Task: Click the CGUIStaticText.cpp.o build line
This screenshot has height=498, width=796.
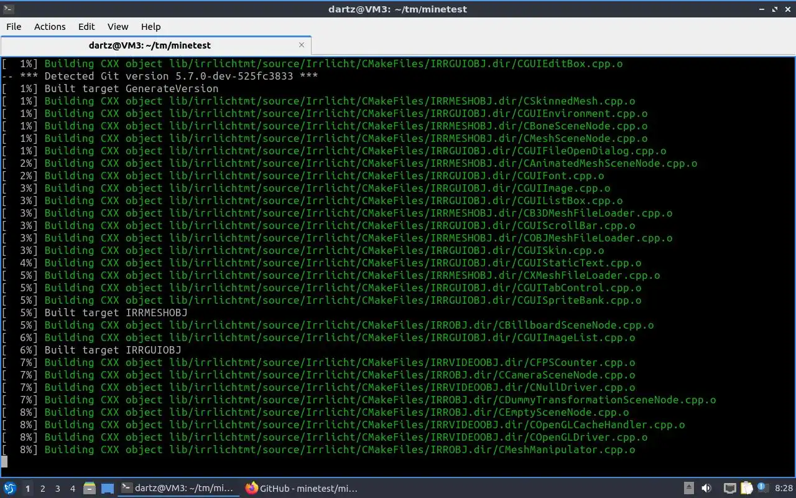Action: pos(322,263)
